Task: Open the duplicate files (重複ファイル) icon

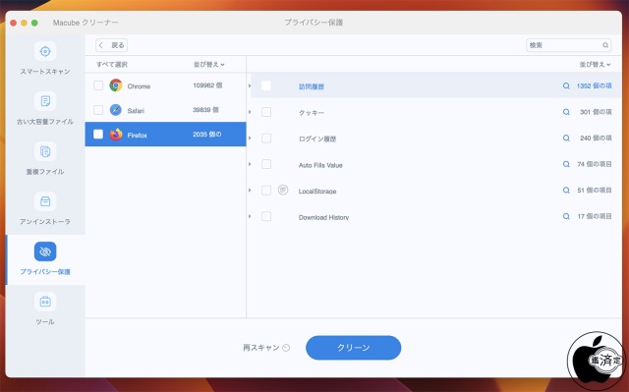Action: (45, 151)
